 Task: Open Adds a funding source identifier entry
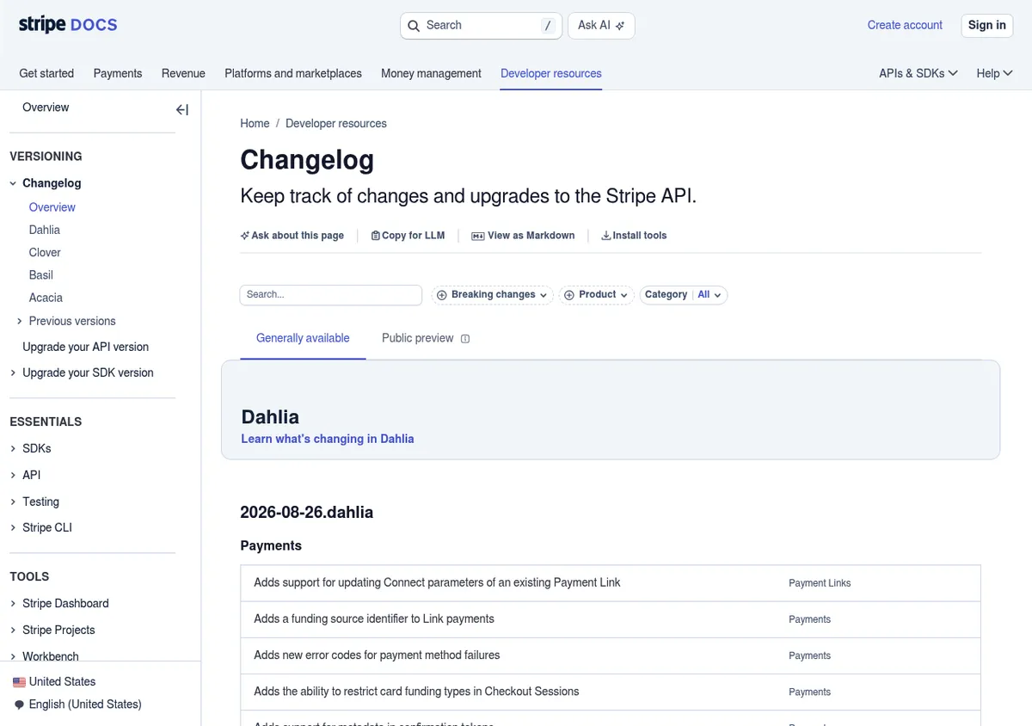point(611,619)
